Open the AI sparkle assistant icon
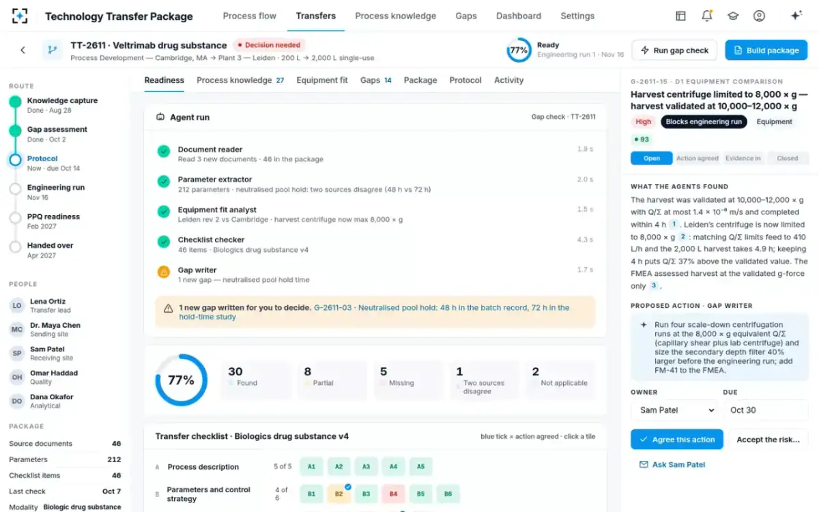819x512 pixels. [x=796, y=16]
